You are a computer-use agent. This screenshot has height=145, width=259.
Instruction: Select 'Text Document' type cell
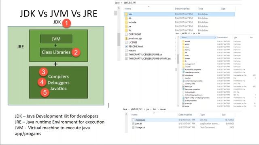pos(208,127)
